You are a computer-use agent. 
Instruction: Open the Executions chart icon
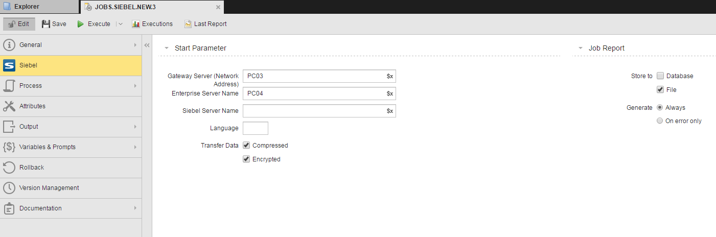tap(135, 24)
